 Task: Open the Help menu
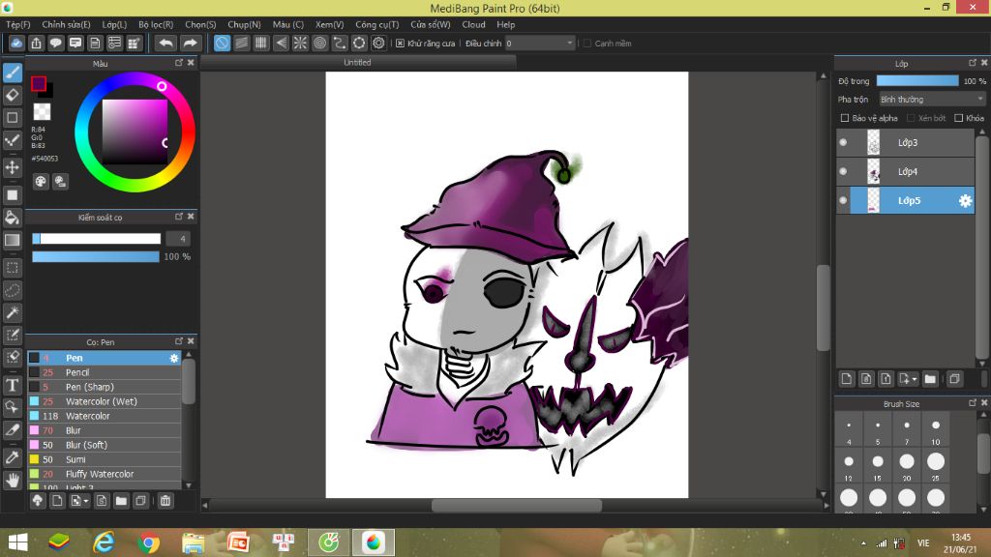pyautogui.click(x=505, y=24)
